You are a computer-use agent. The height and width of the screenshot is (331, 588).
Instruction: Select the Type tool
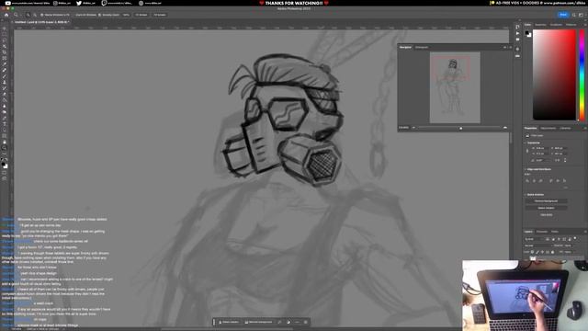point(5,124)
